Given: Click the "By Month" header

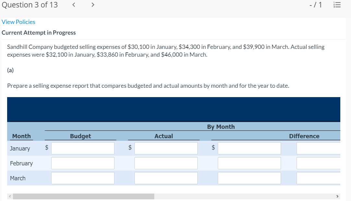Looking at the screenshot, I should coord(221,127).
